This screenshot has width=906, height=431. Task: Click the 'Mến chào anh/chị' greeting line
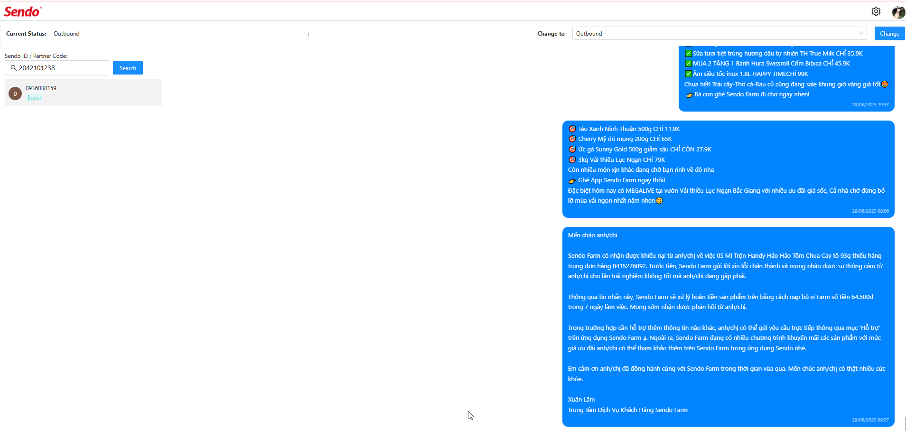(x=592, y=235)
